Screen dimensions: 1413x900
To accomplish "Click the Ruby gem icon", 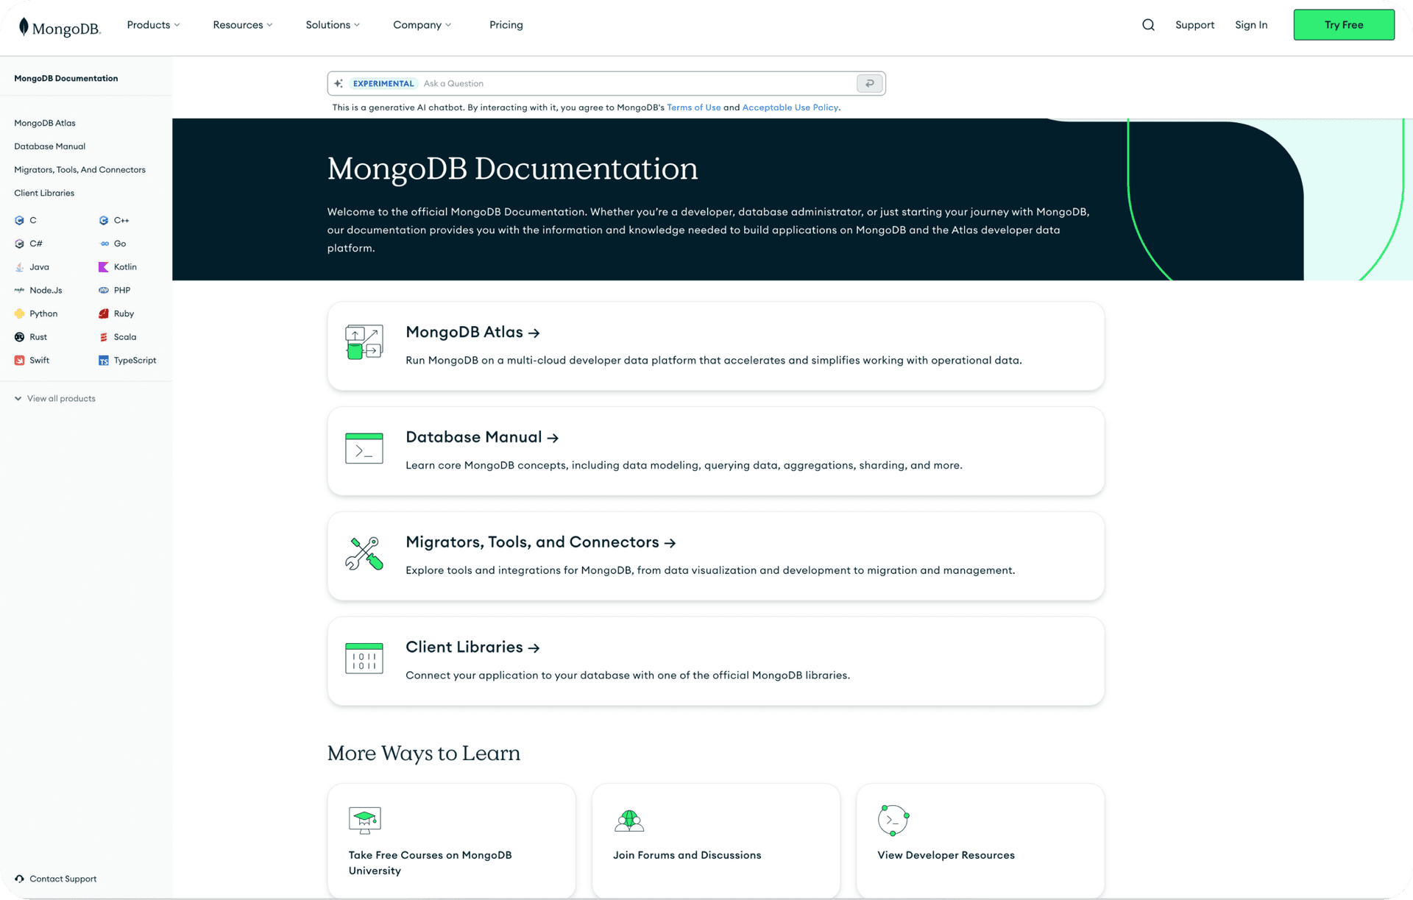I will click(104, 313).
